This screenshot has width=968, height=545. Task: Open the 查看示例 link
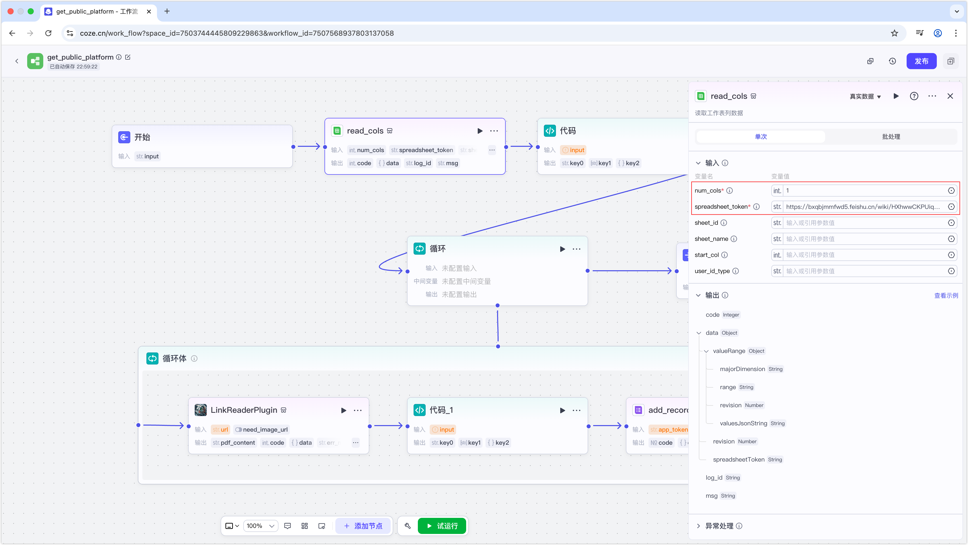[946, 295]
